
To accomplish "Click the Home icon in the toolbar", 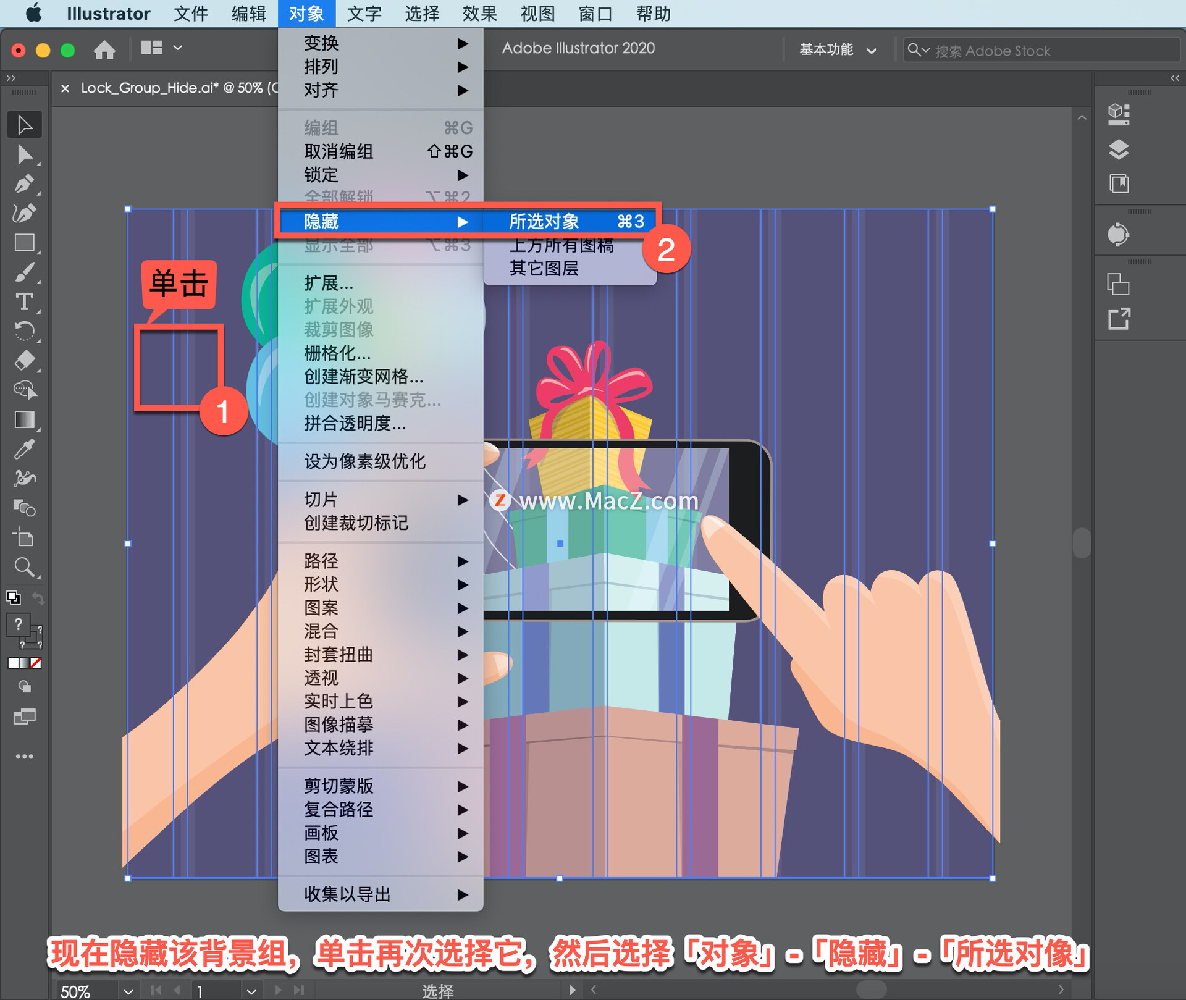I will tap(104, 49).
